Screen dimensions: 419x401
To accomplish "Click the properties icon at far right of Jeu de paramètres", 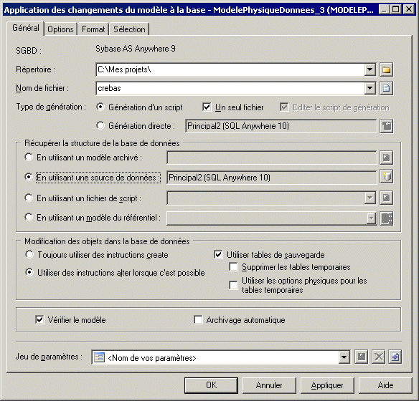I will (395, 357).
